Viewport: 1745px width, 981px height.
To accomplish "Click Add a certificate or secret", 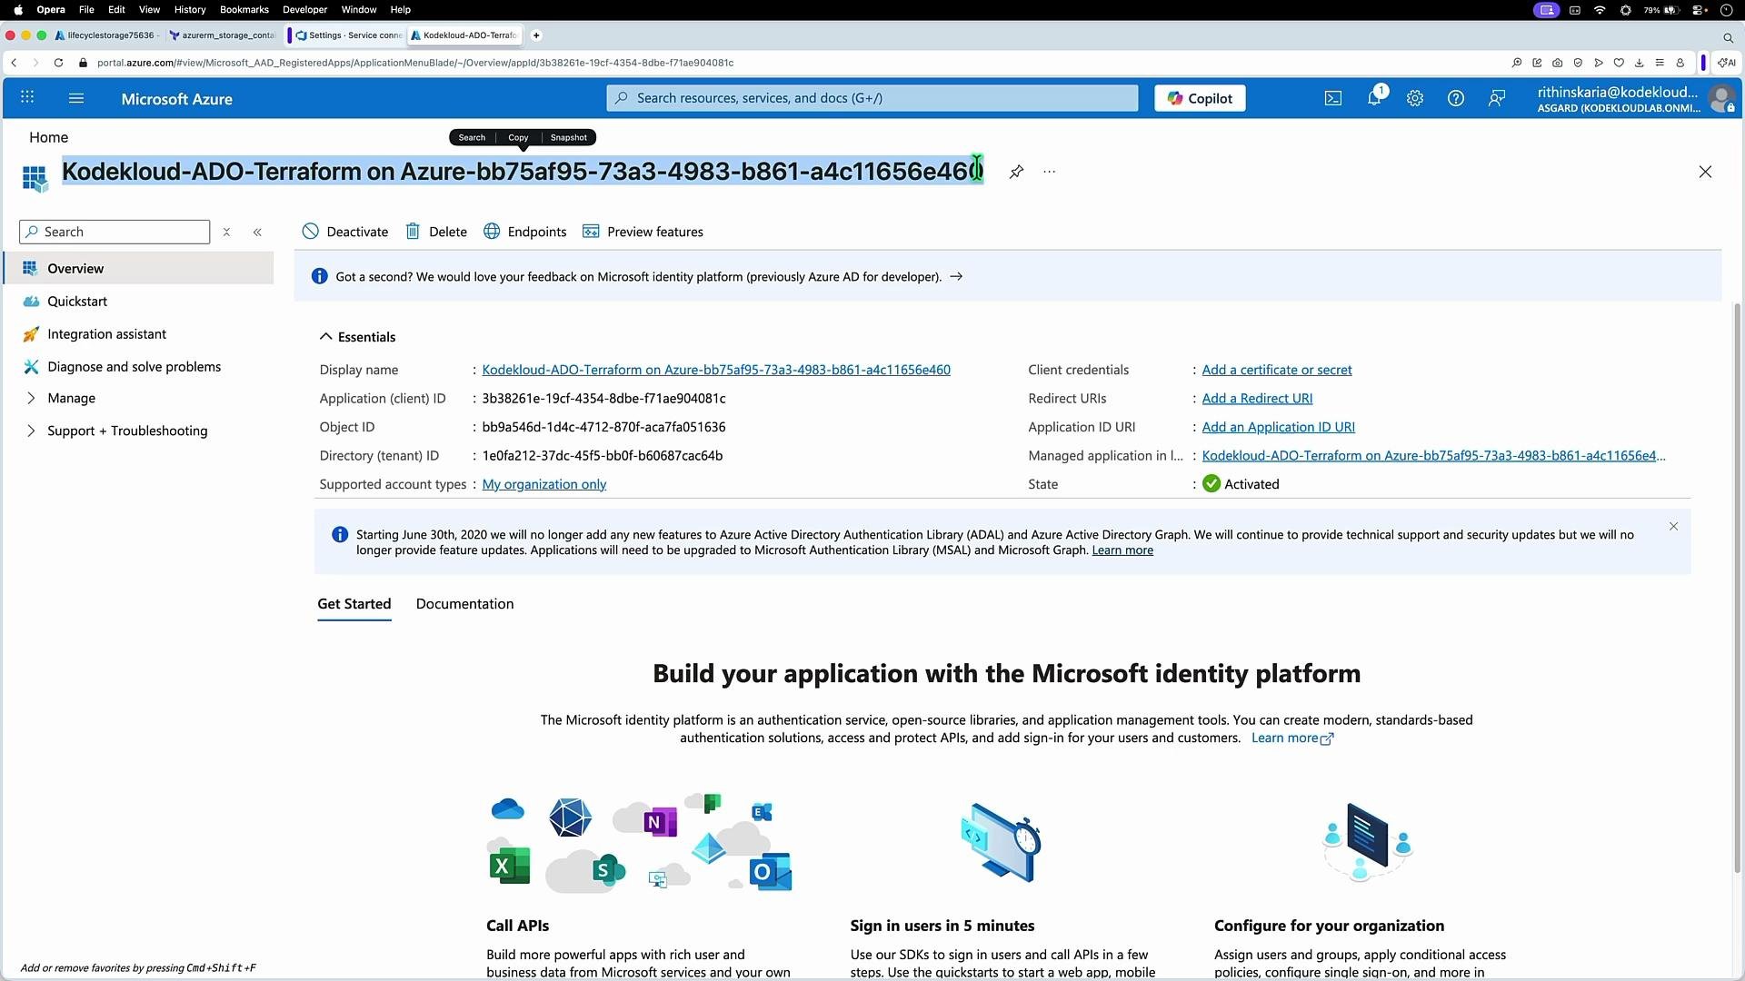I will (1277, 370).
